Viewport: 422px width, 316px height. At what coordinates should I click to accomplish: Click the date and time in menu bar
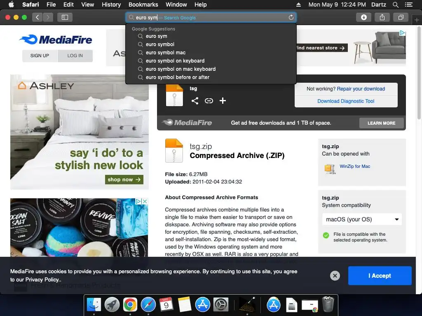[337, 5]
